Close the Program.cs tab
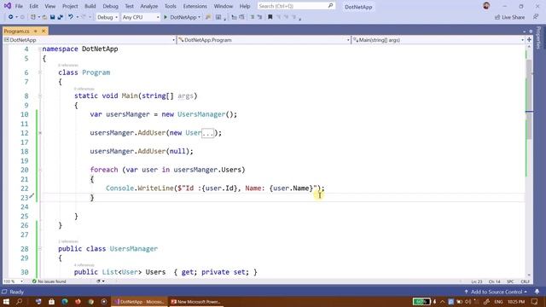 click(x=44, y=31)
